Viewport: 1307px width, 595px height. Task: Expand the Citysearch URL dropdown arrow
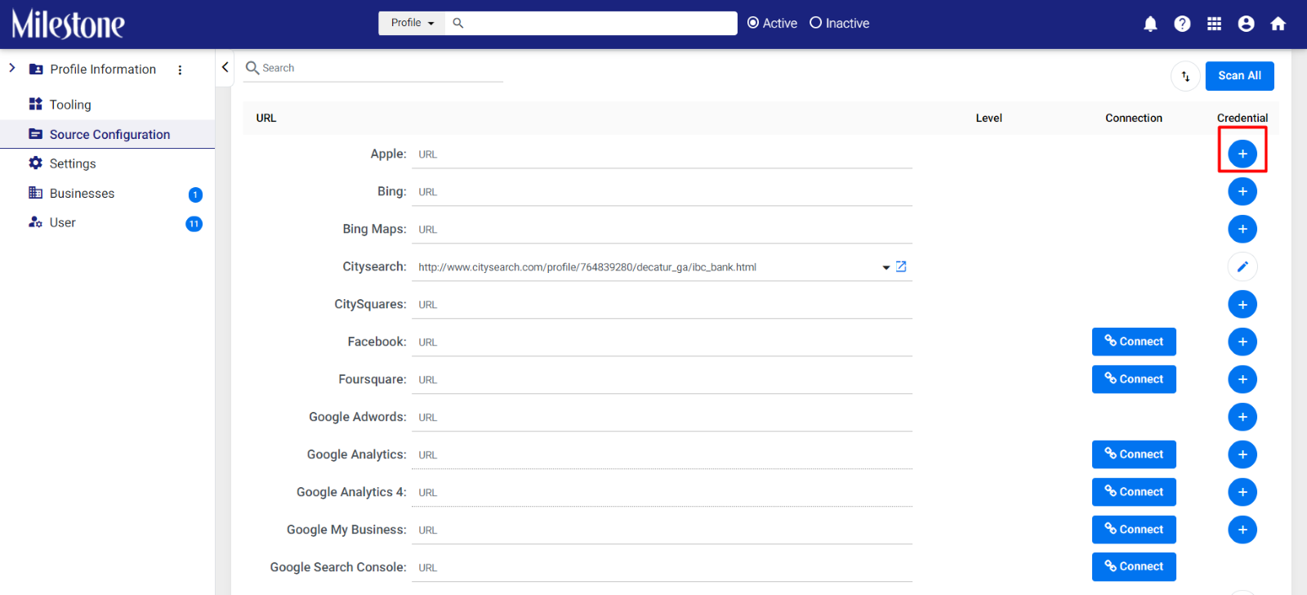(886, 267)
